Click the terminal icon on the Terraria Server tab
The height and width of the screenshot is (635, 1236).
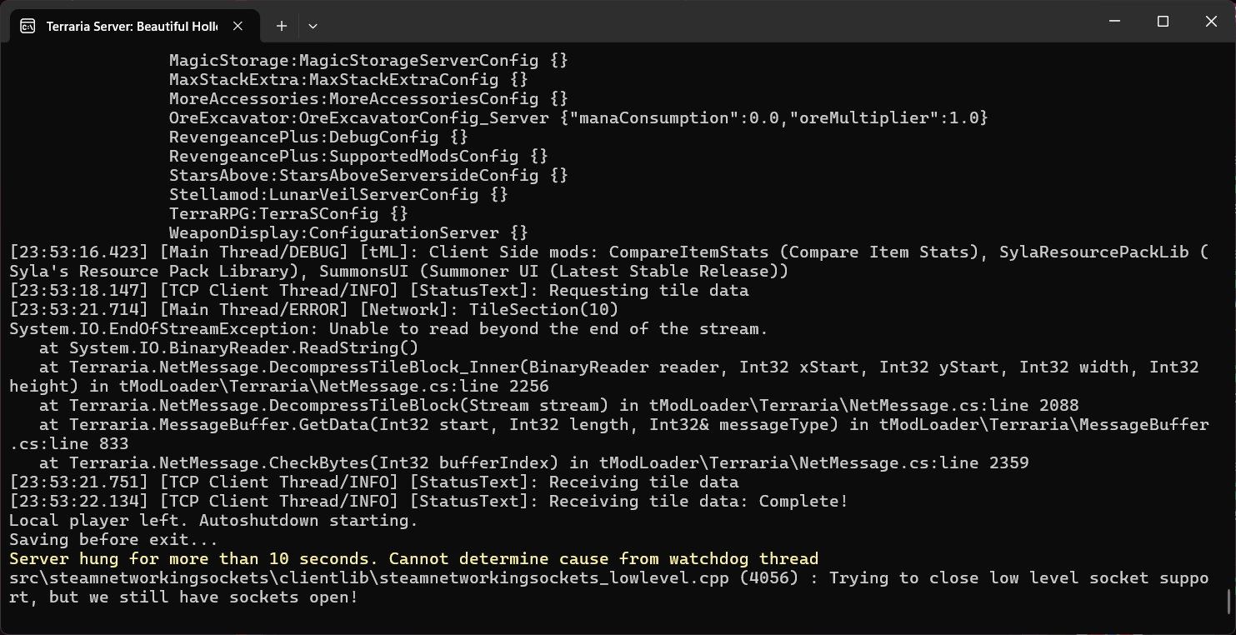coord(28,26)
